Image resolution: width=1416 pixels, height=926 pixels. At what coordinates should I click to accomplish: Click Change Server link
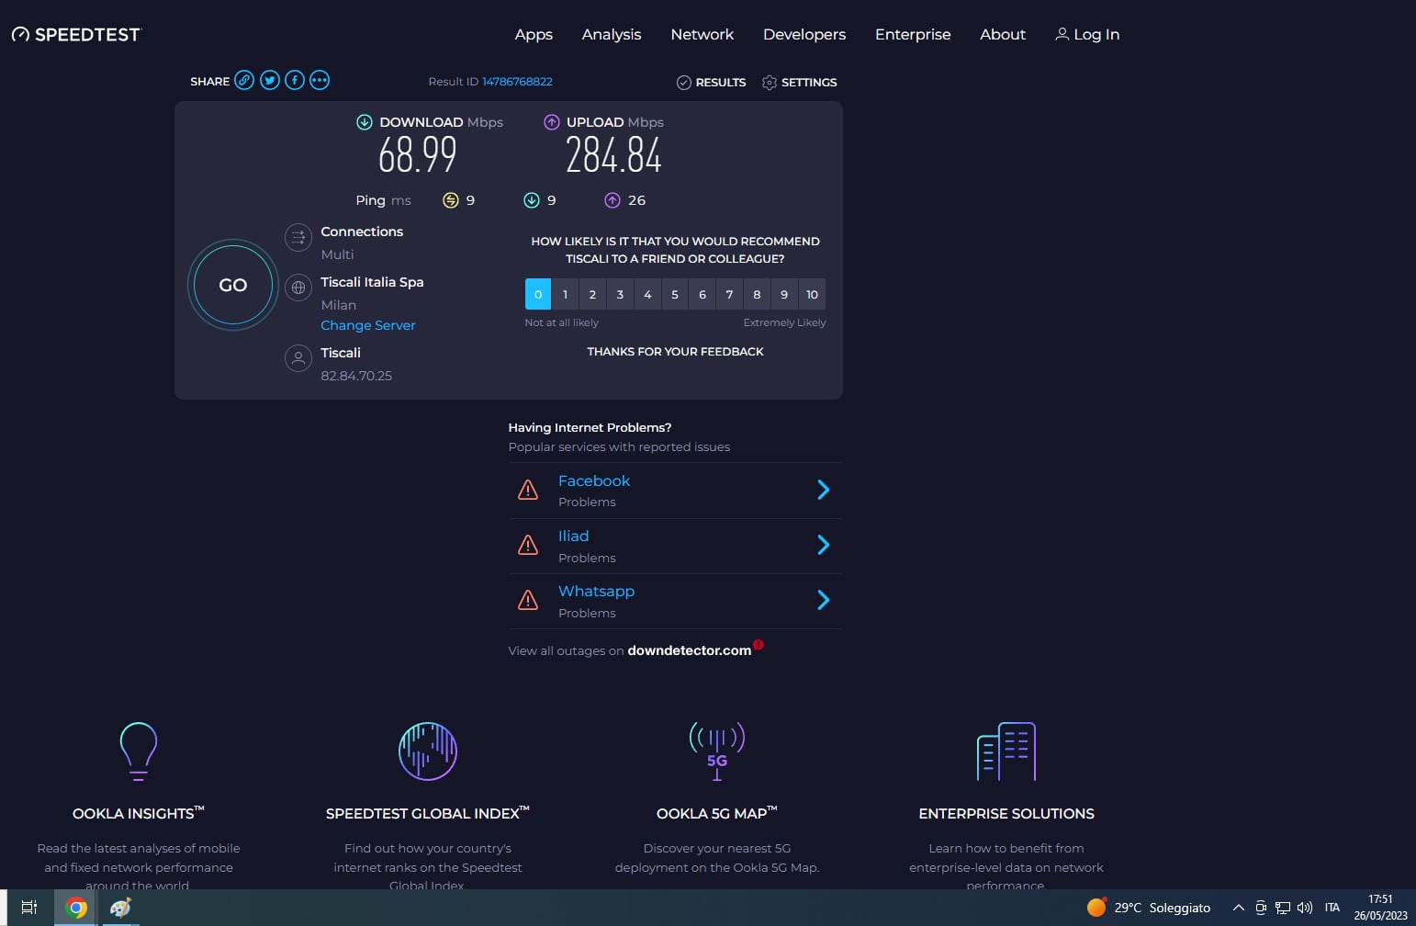pos(368,325)
